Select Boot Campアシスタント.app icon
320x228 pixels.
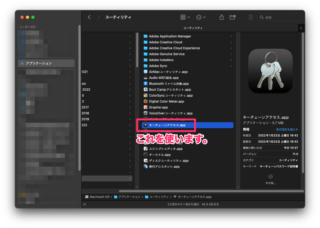[146, 89]
